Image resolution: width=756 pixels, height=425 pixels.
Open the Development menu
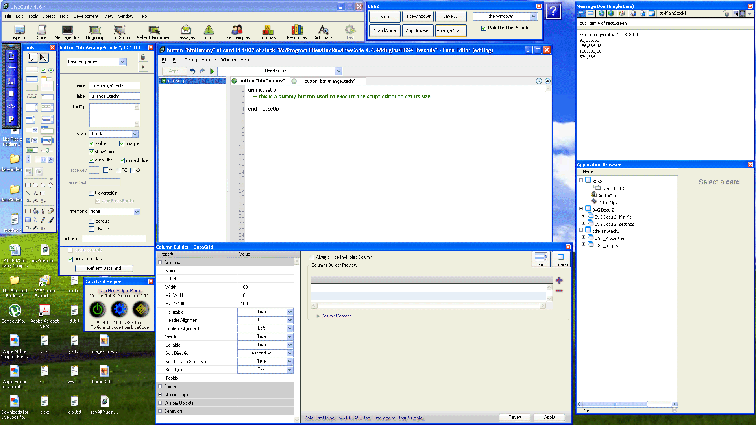pyautogui.click(x=86, y=16)
